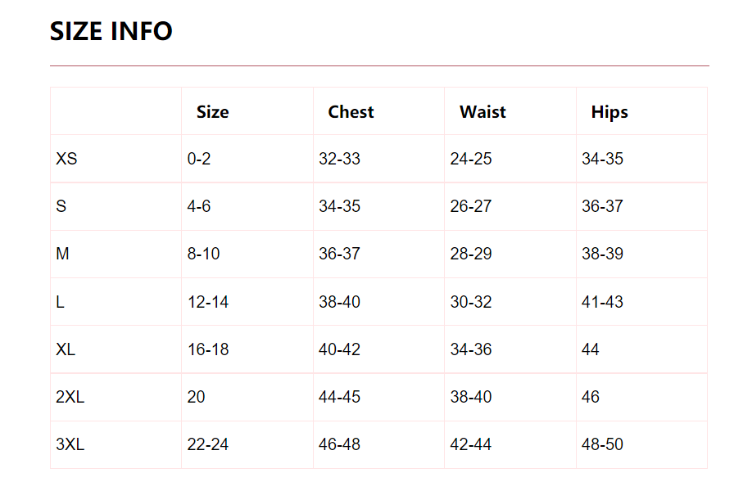Click the L row label
734x500 pixels.
pyautogui.click(x=60, y=302)
